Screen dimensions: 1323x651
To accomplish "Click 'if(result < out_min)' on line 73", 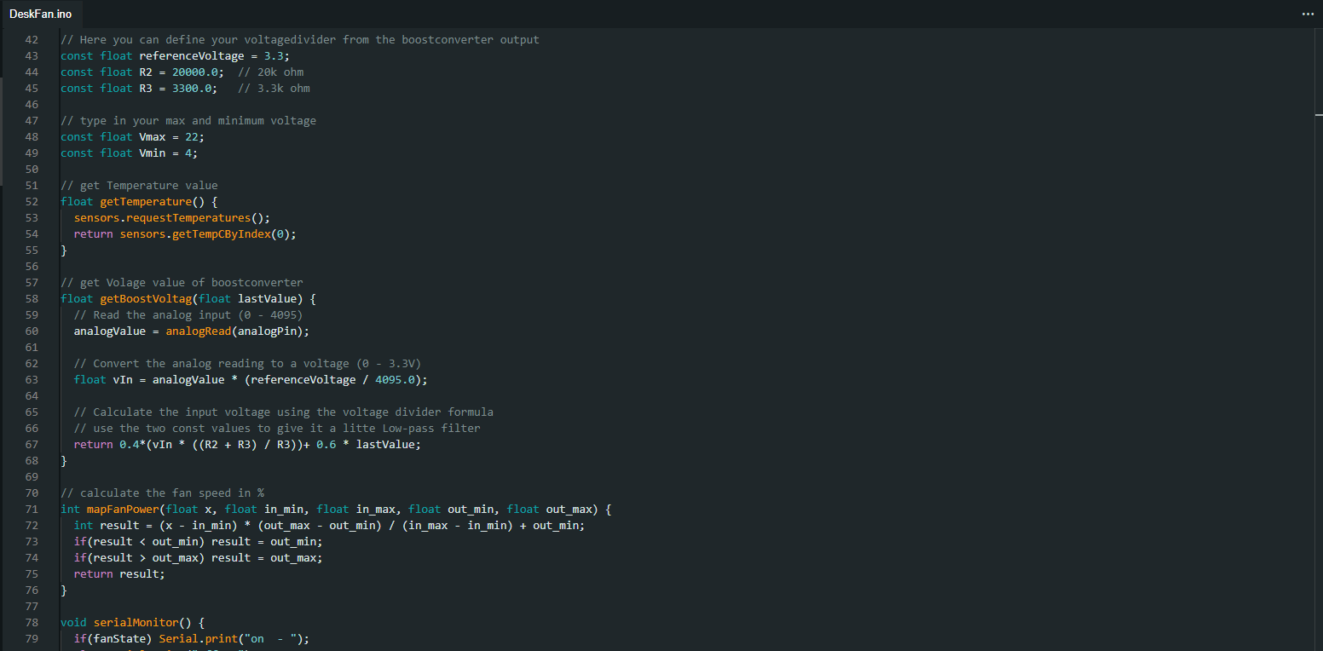I will pos(139,541).
